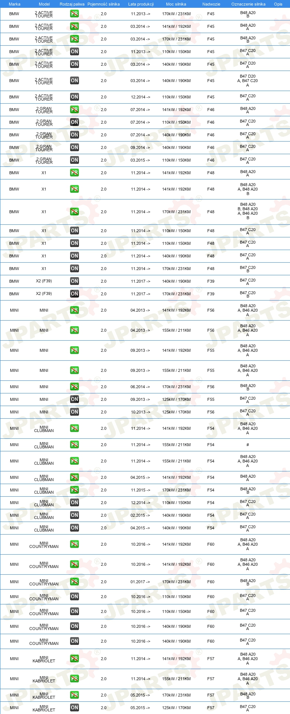
Task: Click petrol icon for 2 Gran Tourer 141kW
Action: (x=75, y=110)
